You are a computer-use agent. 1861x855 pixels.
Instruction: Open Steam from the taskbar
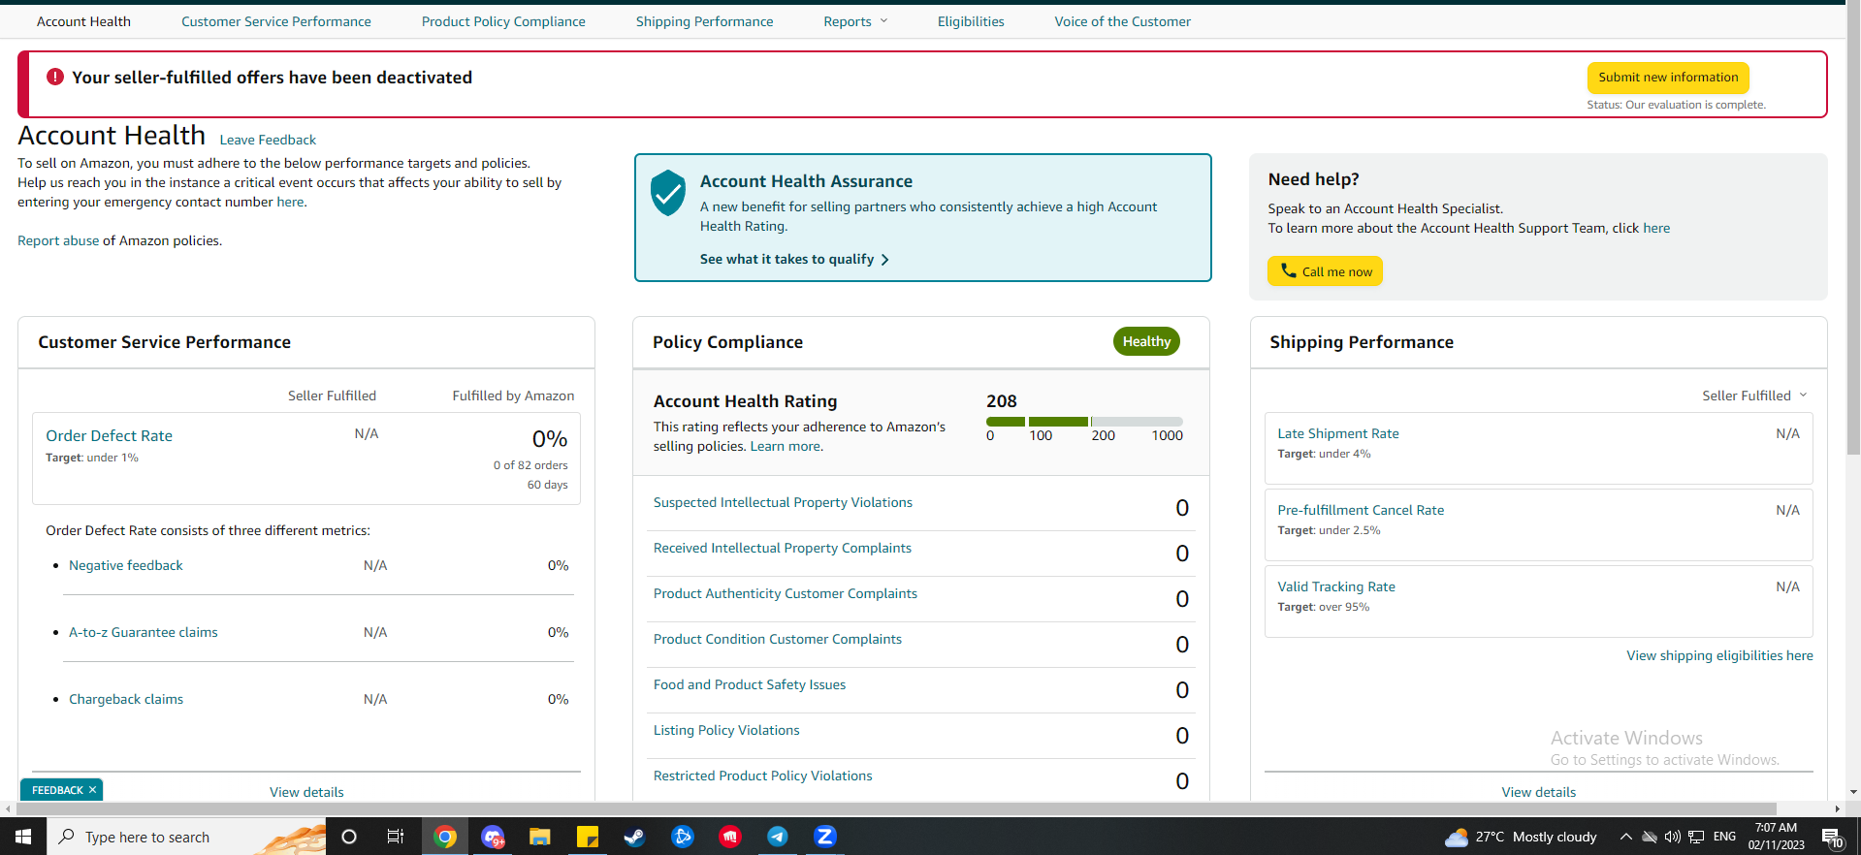click(635, 837)
